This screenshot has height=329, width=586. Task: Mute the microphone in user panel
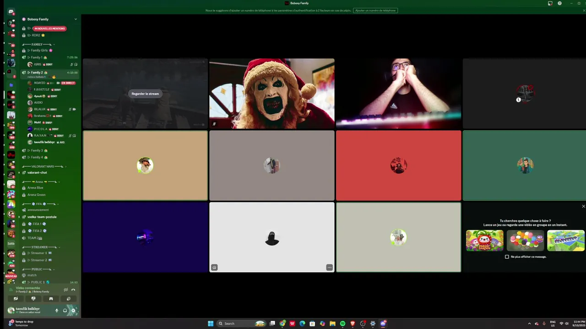point(57,310)
